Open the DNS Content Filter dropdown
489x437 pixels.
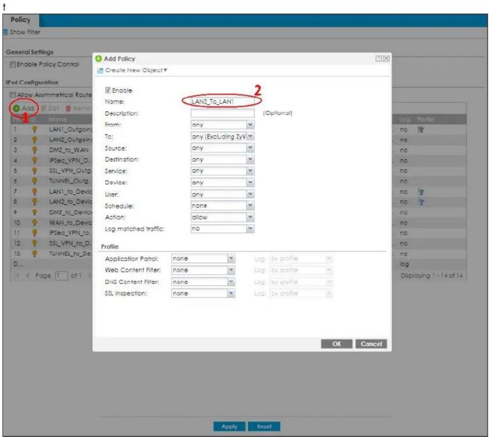tap(231, 282)
